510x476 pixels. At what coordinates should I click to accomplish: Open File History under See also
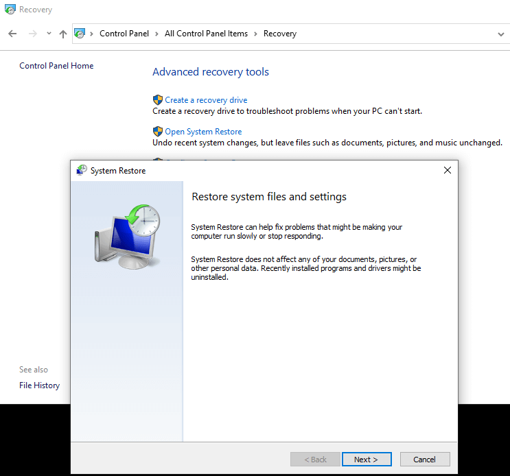[x=39, y=385]
